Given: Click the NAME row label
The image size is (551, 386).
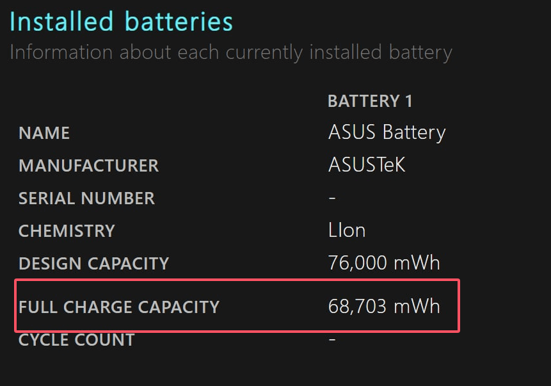Looking at the screenshot, I should [x=44, y=133].
